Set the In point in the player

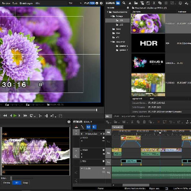40,116
